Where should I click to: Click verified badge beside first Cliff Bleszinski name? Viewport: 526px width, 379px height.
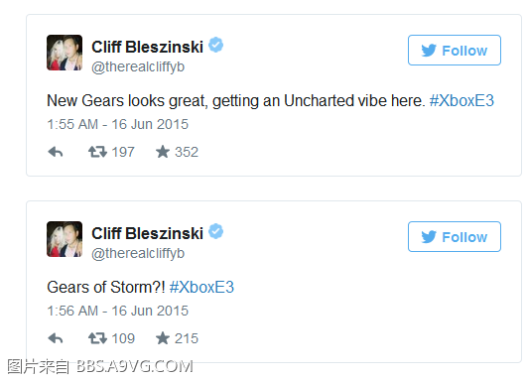tap(215, 45)
